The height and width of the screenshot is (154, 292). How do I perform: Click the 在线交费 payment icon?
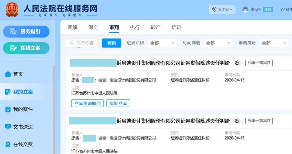point(8,144)
